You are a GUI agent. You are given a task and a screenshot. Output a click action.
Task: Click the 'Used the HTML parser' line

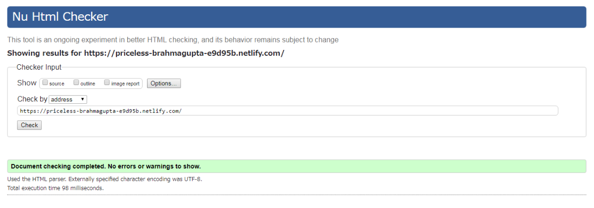[104, 179]
